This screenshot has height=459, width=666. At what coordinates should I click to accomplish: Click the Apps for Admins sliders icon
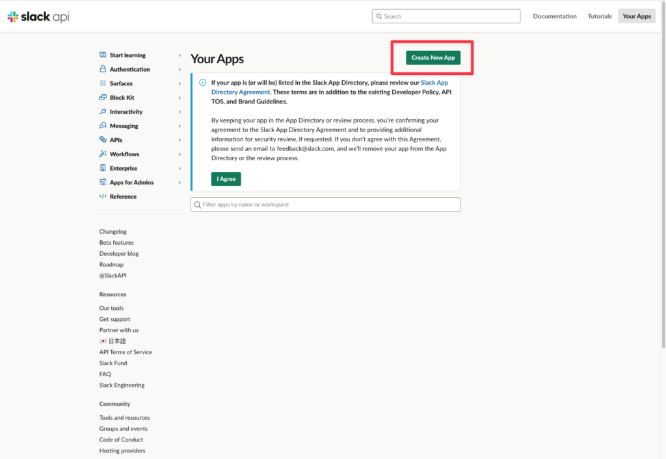point(103,182)
